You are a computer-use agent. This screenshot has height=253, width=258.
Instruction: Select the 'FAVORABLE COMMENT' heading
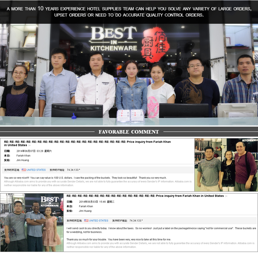point(129,132)
